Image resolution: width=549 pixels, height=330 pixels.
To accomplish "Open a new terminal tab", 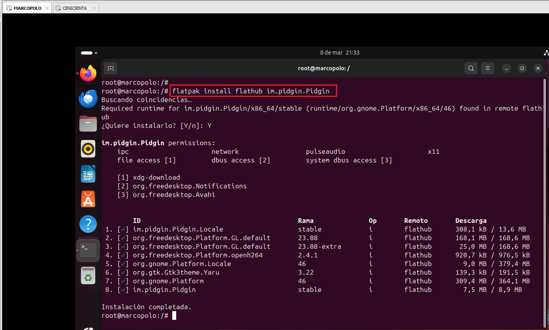I will pos(111,68).
